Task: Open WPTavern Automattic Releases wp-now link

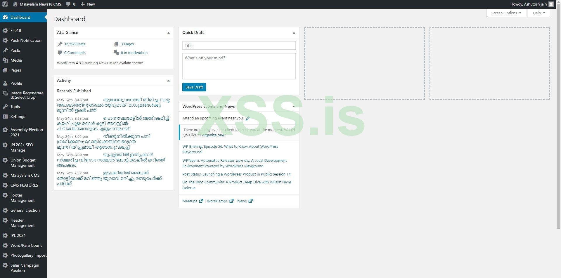Action: point(234,163)
